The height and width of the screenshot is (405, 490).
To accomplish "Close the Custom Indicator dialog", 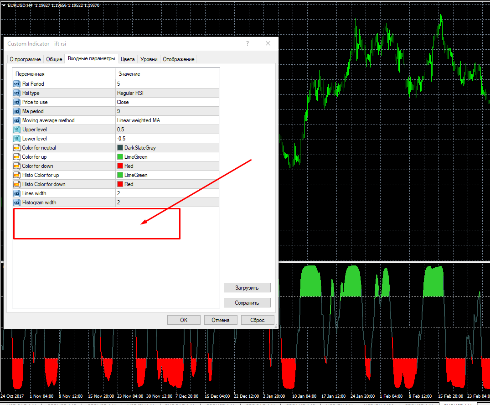I will (x=268, y=43).
